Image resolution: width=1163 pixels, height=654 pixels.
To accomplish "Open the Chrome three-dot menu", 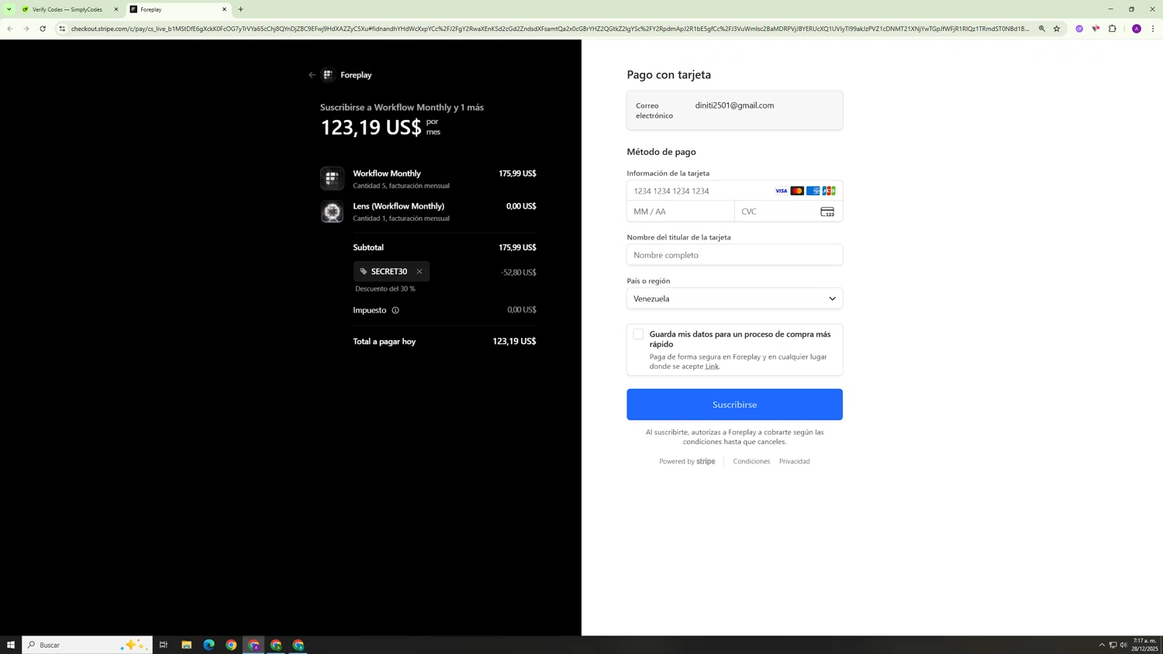I will click(1153, 29).
